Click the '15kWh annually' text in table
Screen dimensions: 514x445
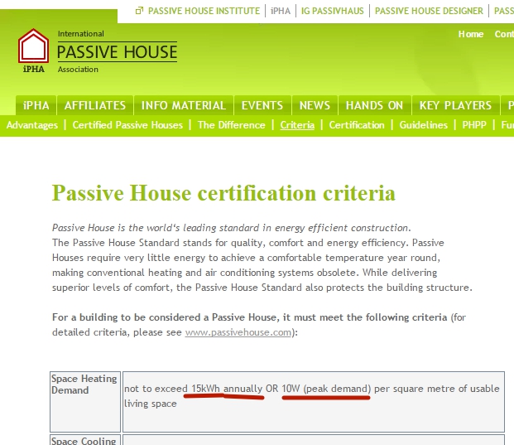point(227,389)
